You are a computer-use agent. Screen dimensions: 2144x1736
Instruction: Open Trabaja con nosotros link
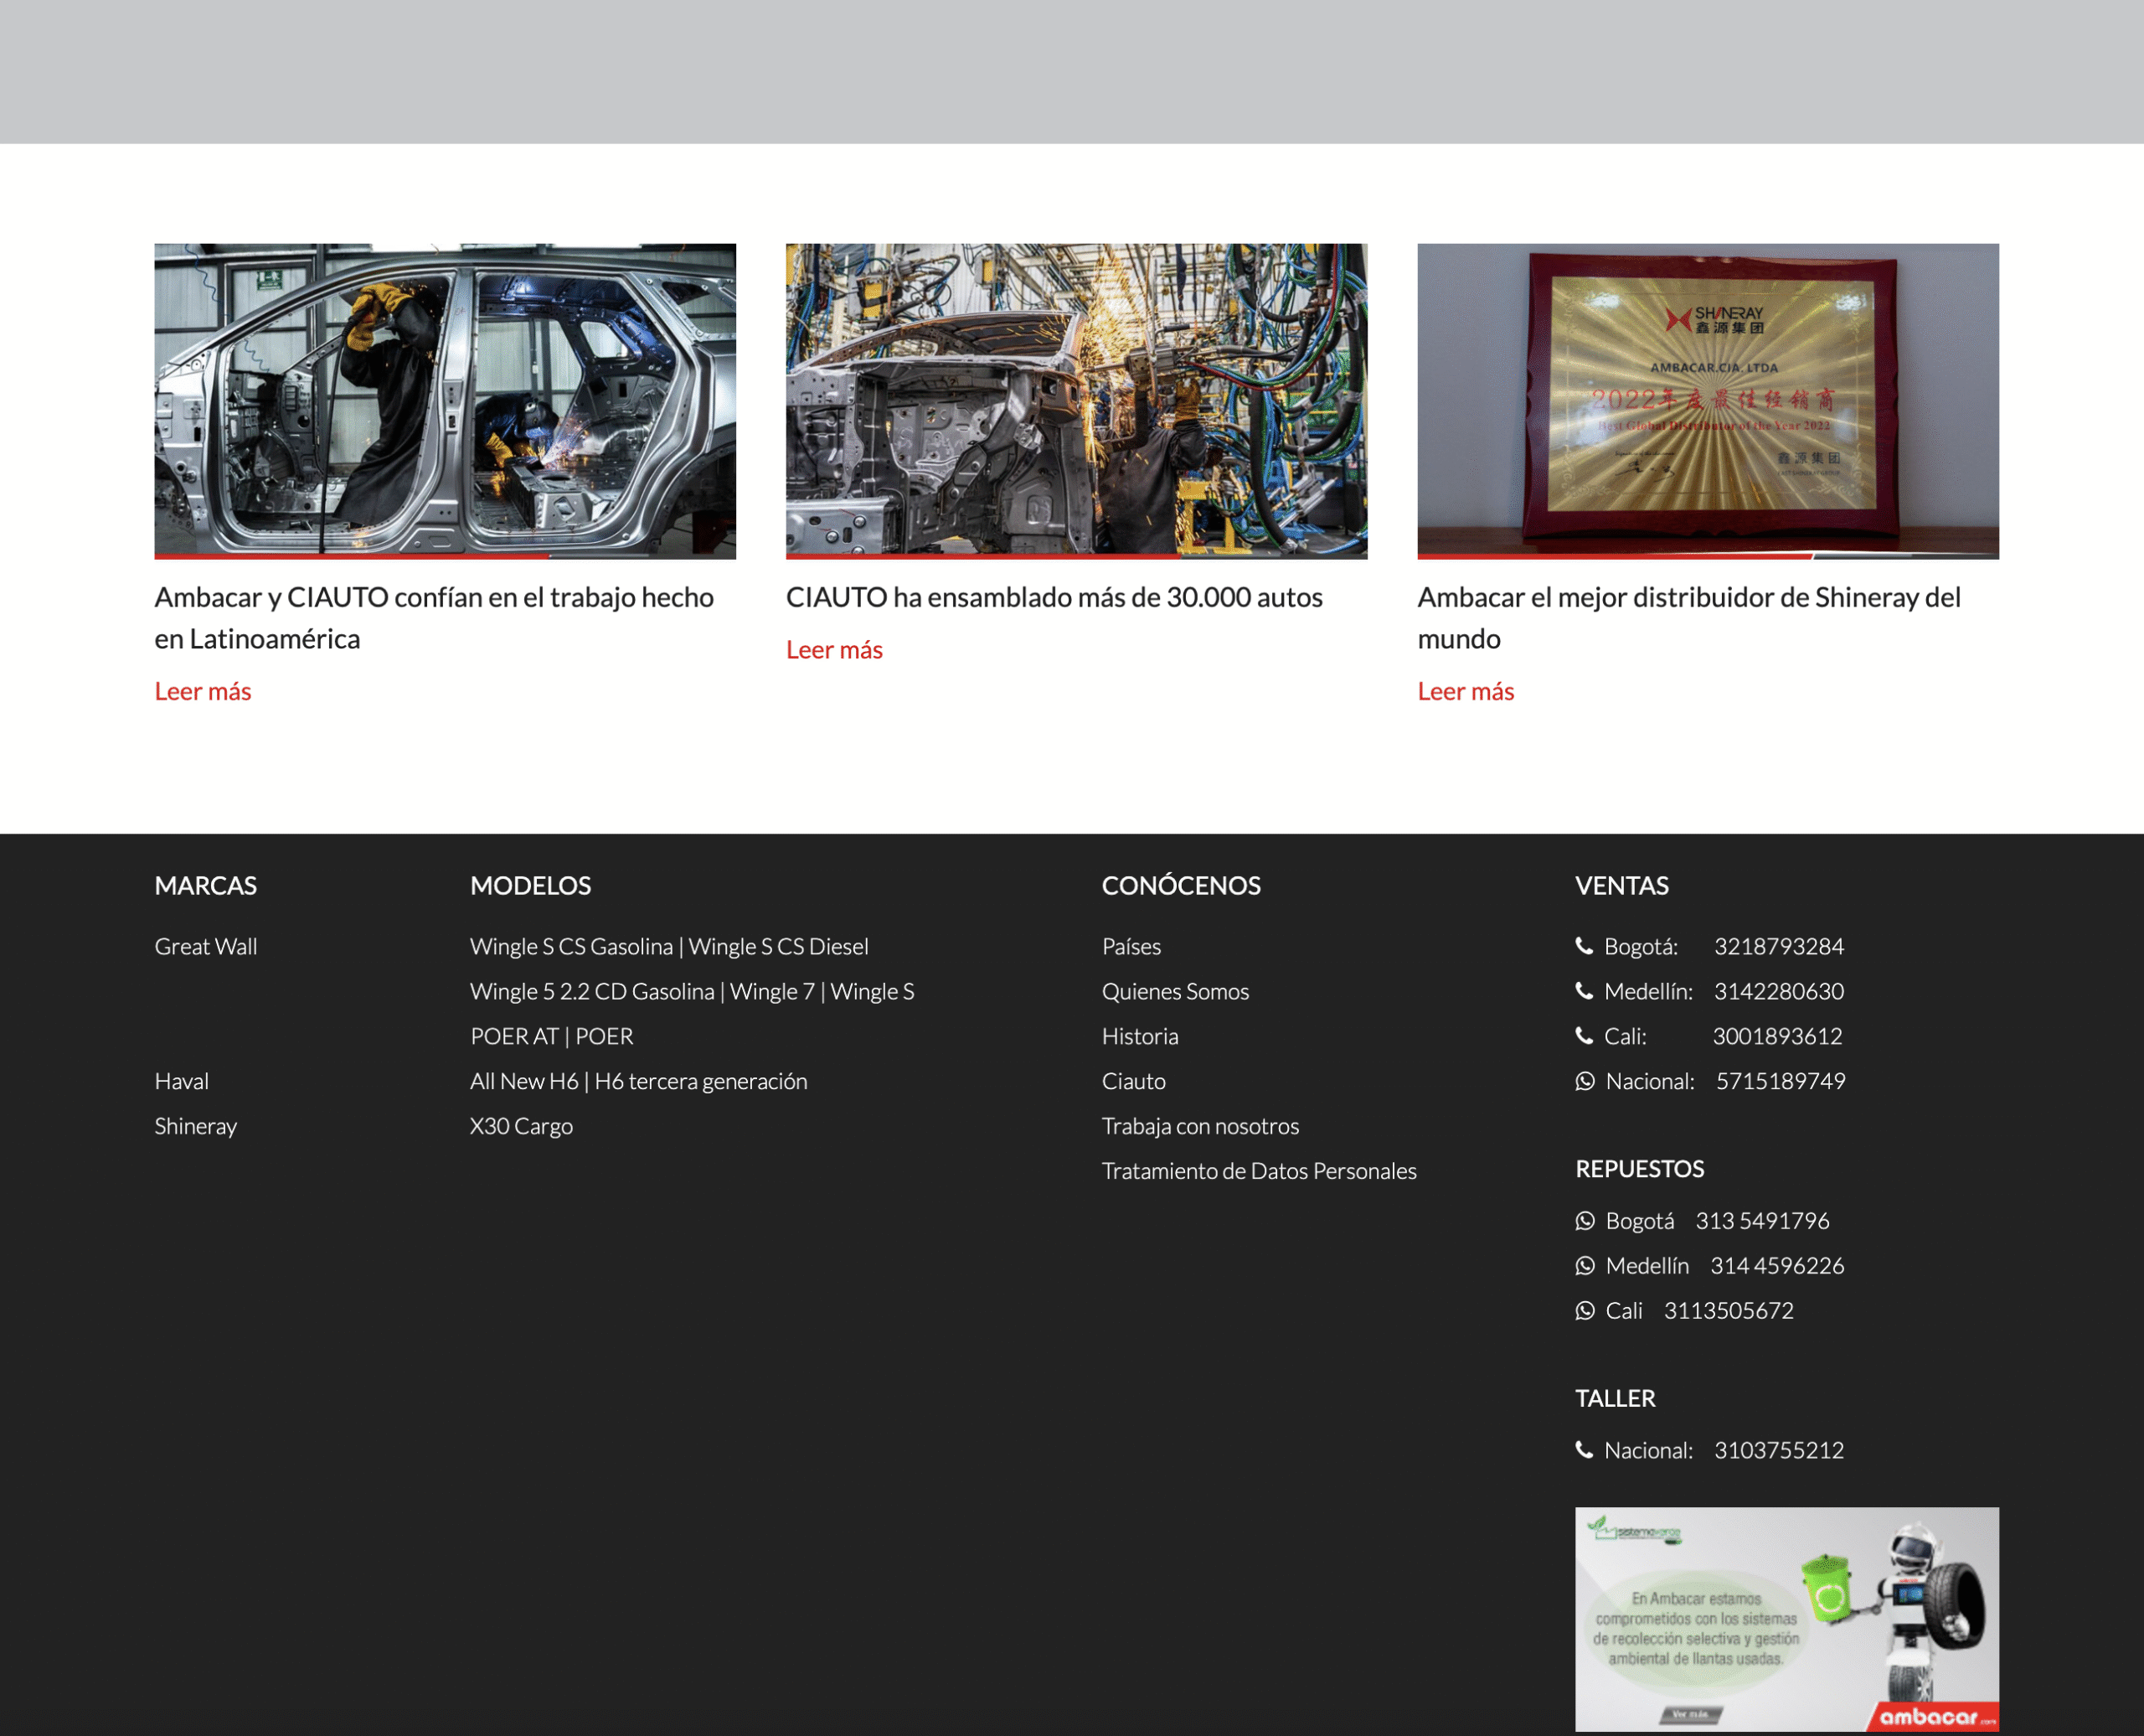(1200, 1126)
